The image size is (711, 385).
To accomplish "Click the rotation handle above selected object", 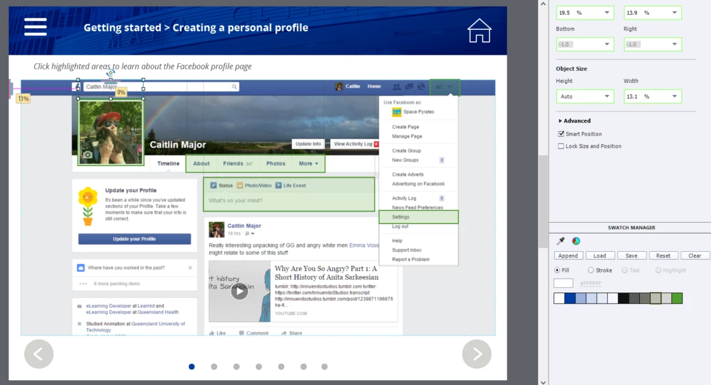I will click(x=110, y=72).
